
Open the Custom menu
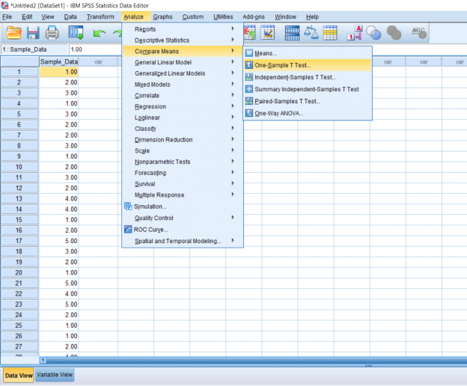(x=193, y=16)
